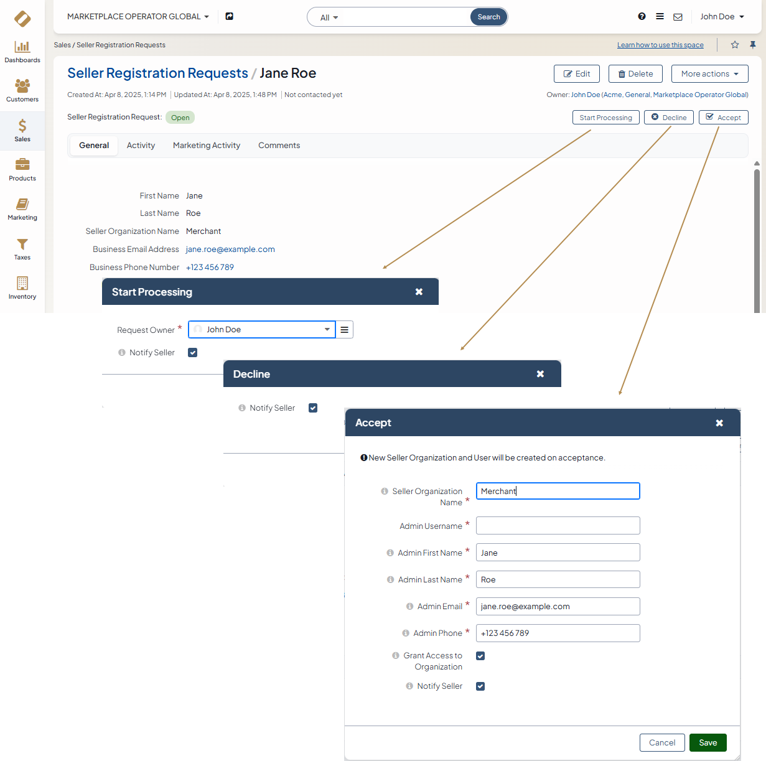Toggle Notify Seller in Decline dialog
766x761 pixels.
[313, 408]
